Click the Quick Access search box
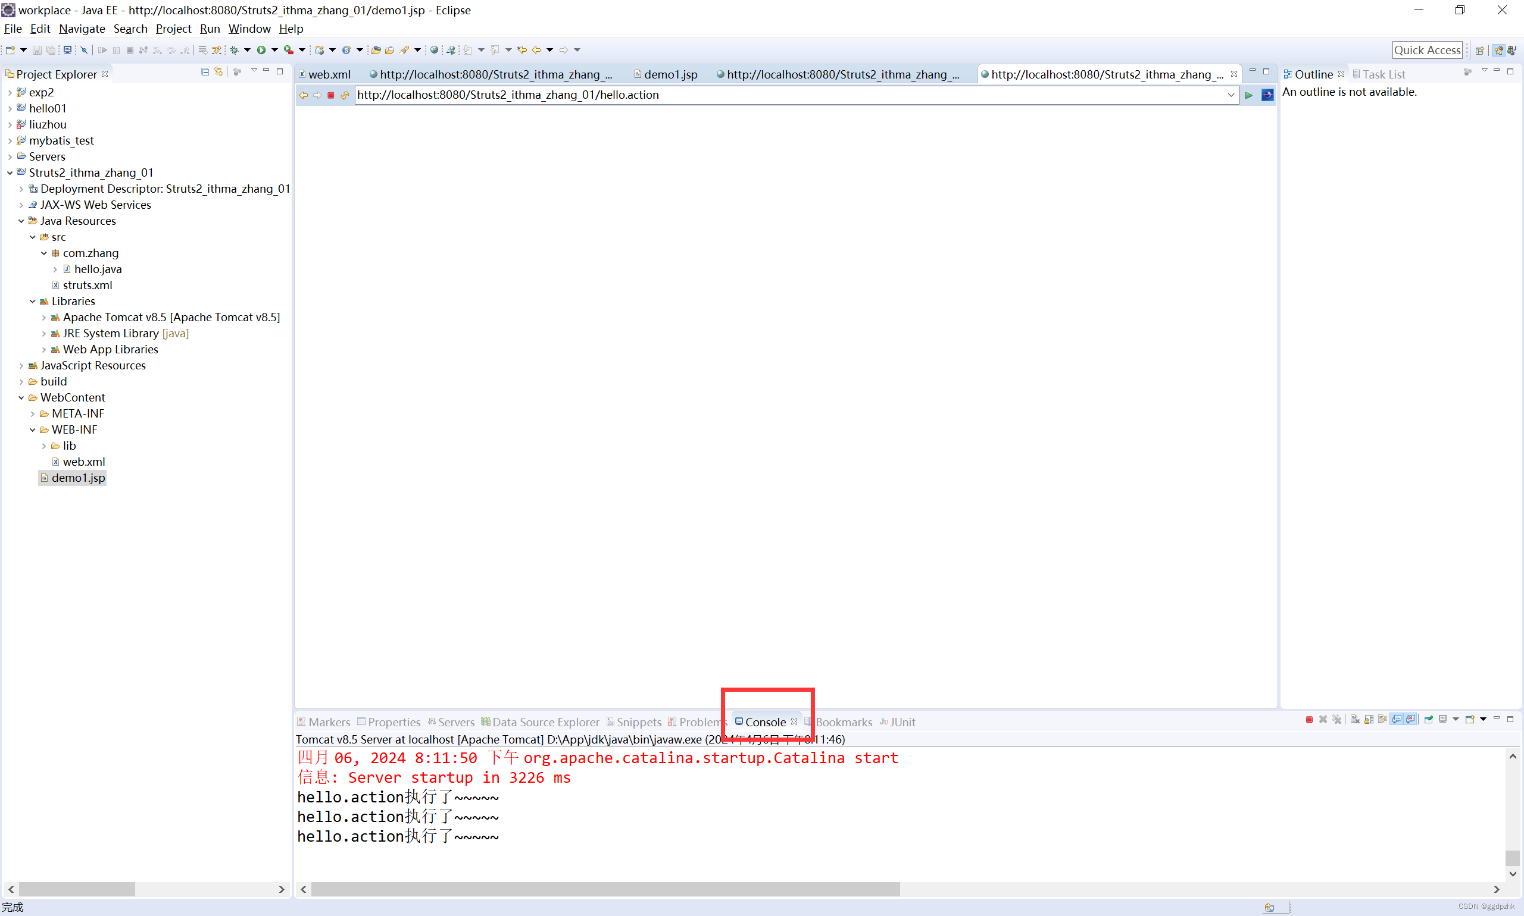Viewport: 1524px width, 916px height. coord(1427,50)
